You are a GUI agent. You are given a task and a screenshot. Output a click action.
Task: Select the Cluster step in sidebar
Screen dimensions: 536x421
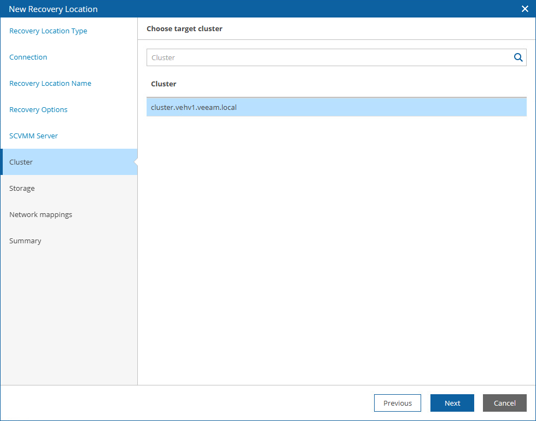click(21, 162)
